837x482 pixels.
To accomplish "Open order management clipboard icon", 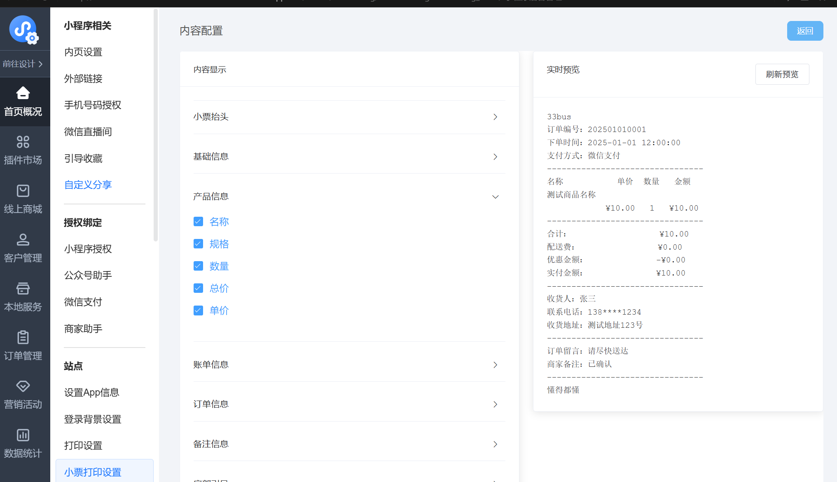I will coord(23,337).
